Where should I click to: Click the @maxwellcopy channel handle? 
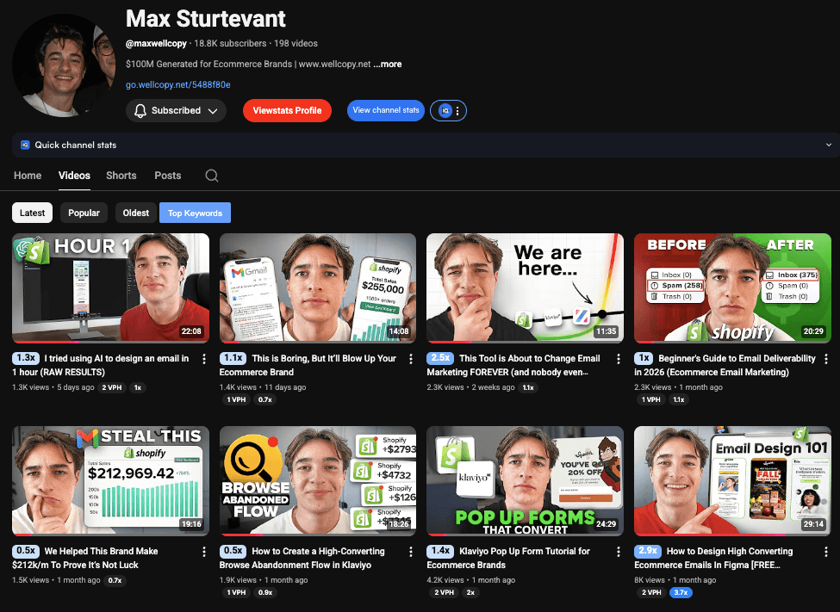coord(156,43)
